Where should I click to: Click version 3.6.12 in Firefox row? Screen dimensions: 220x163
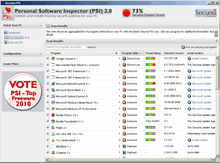[x=168, y=115]
